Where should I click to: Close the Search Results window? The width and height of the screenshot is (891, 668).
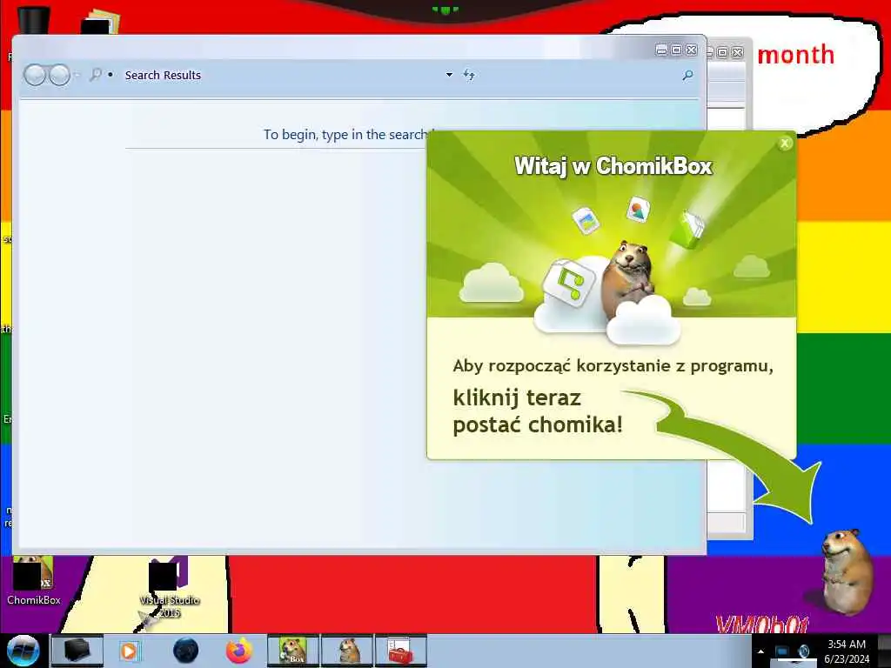point(692,50)
